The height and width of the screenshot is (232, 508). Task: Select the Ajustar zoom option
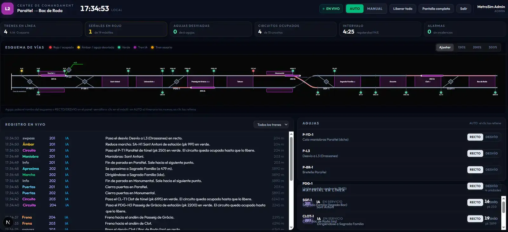(x=445, y=47)
